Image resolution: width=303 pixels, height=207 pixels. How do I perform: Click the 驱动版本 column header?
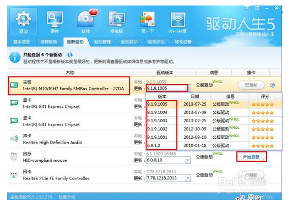[165, 73]
